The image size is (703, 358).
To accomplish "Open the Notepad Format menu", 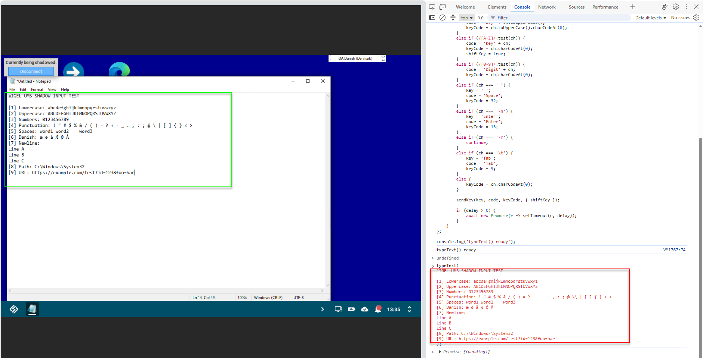I will tap(37, 89).
